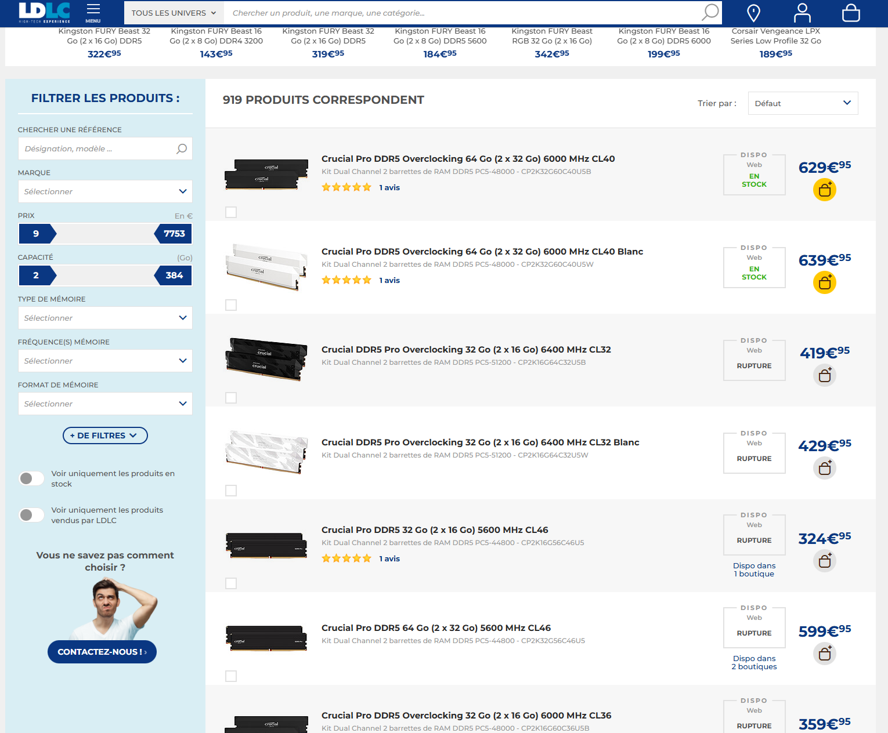Click the LDLC logo in header

point(44,12)
